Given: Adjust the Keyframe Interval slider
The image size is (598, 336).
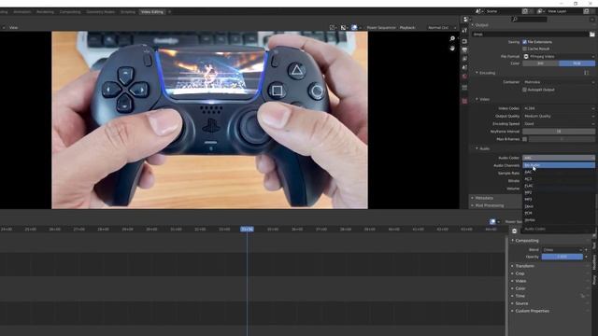Looking at the screenshot, I should [x=559, y=131].
